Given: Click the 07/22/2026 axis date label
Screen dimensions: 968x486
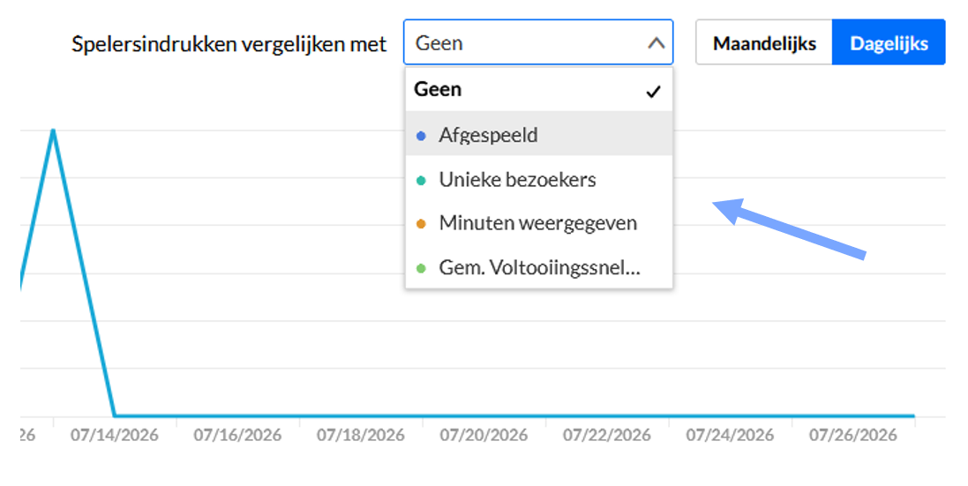Looking at the screenshot, I should [x=607, y=436].
